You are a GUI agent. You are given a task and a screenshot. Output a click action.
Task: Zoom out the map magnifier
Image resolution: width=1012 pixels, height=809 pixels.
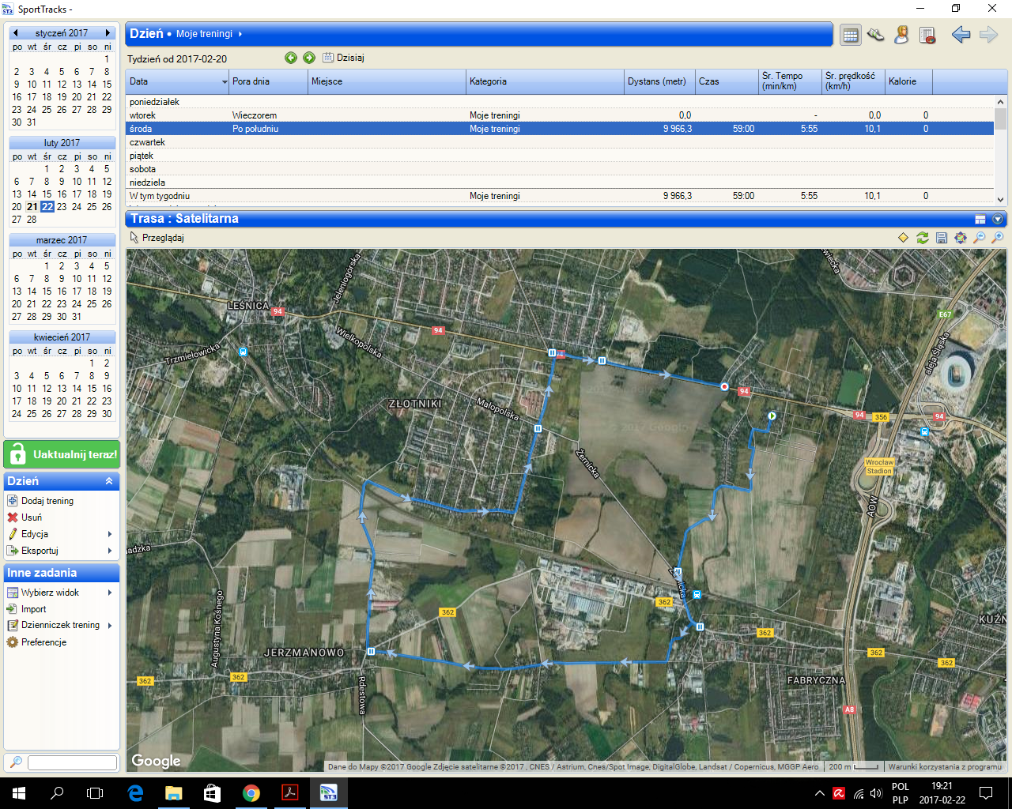point(980,238)
